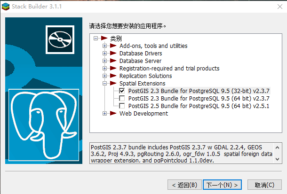Select the Add-ons, tools and utilities label
The image size is (287, 194).
tap(153, 46)
